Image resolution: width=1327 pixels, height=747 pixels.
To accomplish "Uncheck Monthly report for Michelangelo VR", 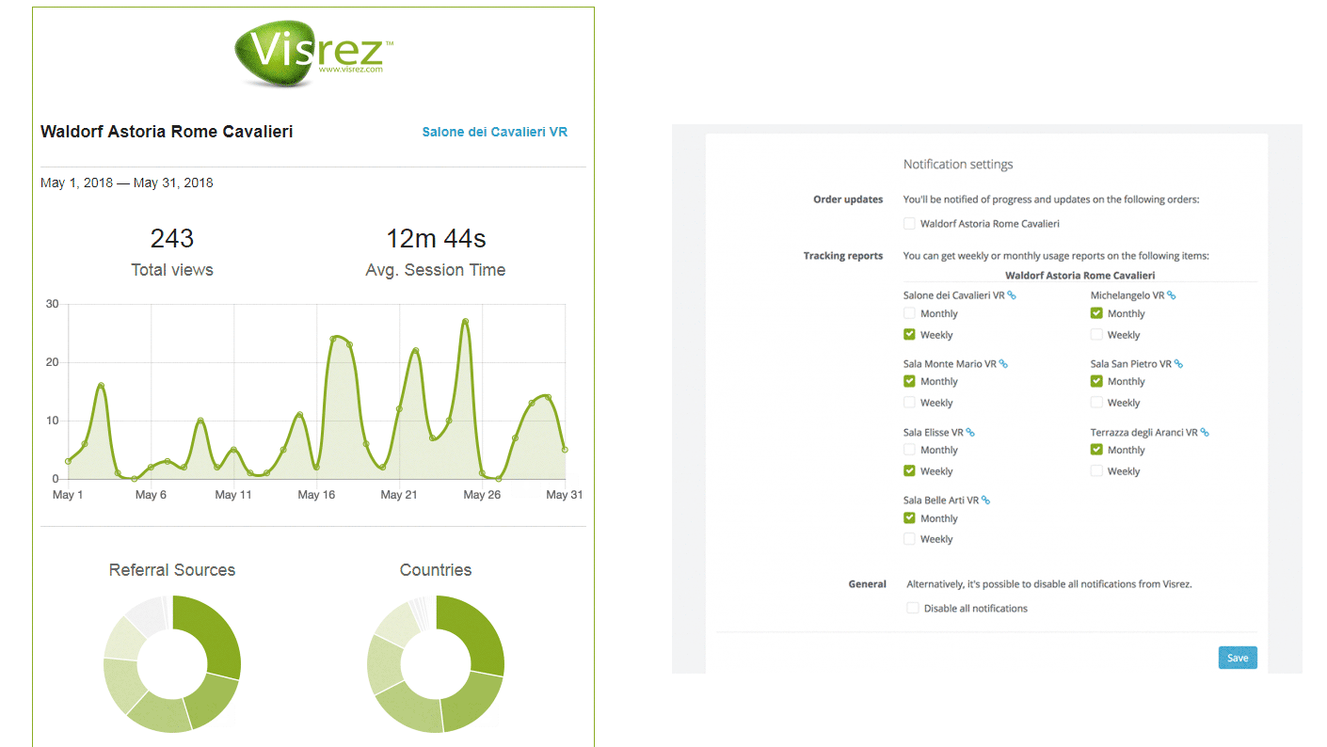I will pos(1096,313).
